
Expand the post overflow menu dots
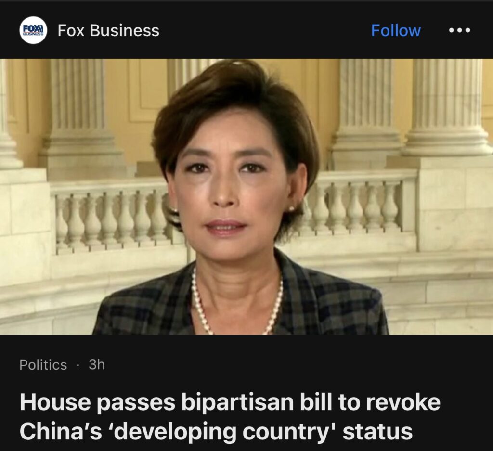click(x=459, y=30)
